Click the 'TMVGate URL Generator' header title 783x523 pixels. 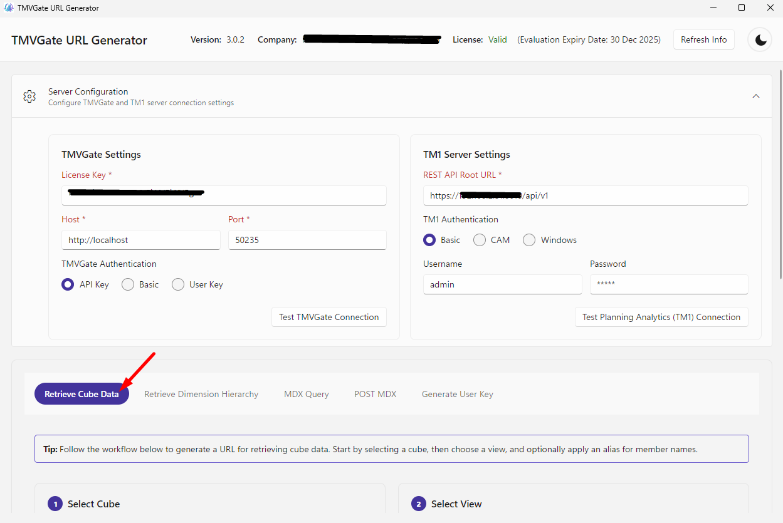point(79,40)
